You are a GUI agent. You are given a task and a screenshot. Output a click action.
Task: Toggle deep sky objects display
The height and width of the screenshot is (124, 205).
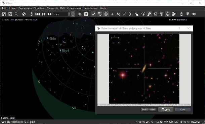[100, 14]
